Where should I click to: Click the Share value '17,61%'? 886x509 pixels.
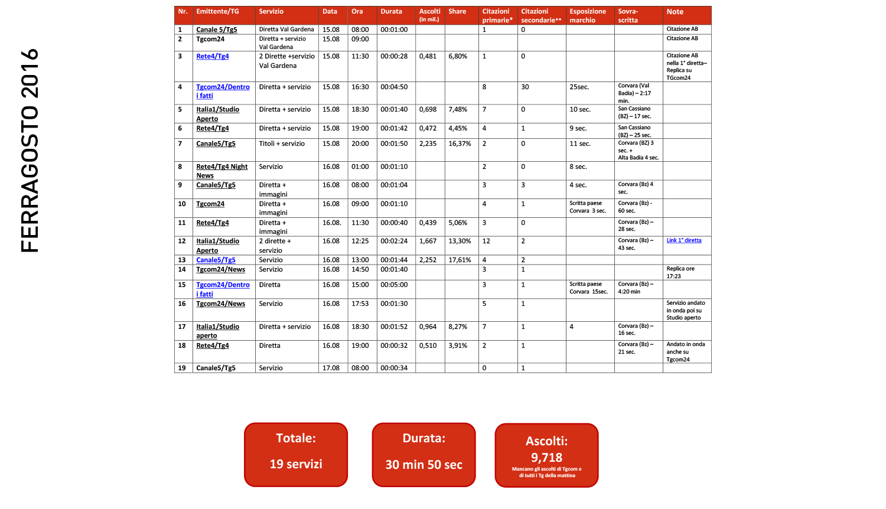(460, 260)
